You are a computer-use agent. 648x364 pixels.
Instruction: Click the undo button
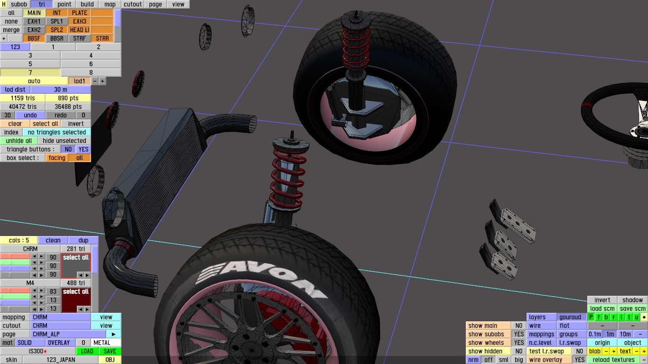click(30, 115)
